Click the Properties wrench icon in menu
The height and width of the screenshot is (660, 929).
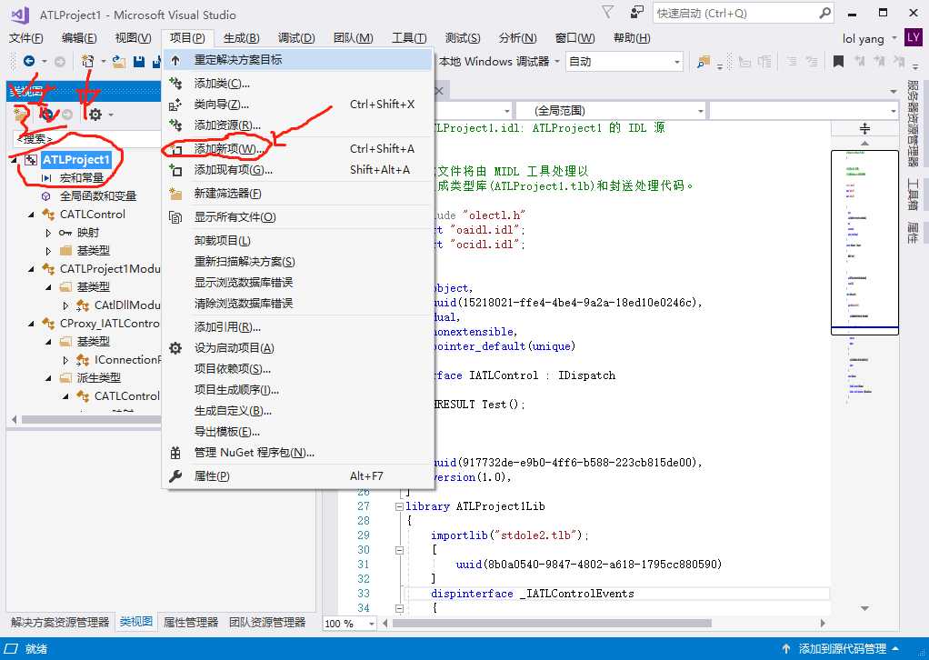click(175, 475)
